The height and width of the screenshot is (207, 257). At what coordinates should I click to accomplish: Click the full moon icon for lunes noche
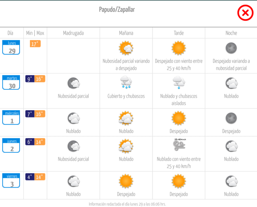231,48
